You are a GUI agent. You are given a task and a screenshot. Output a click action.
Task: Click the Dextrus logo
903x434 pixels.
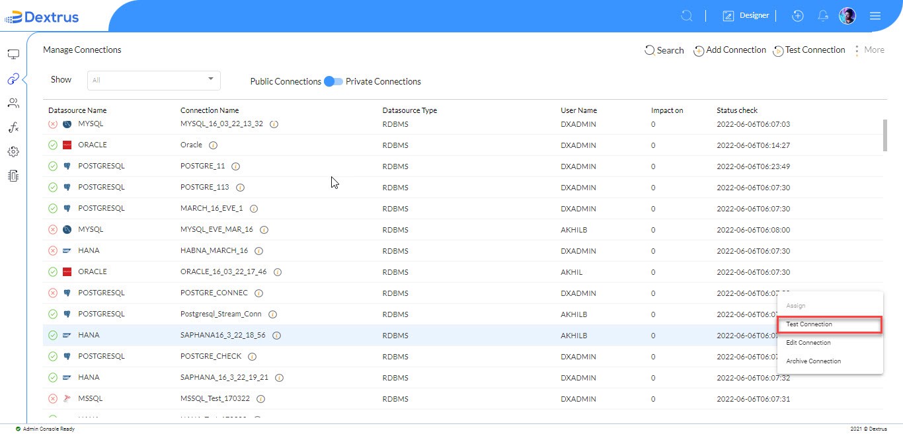(x=42, y=17)
